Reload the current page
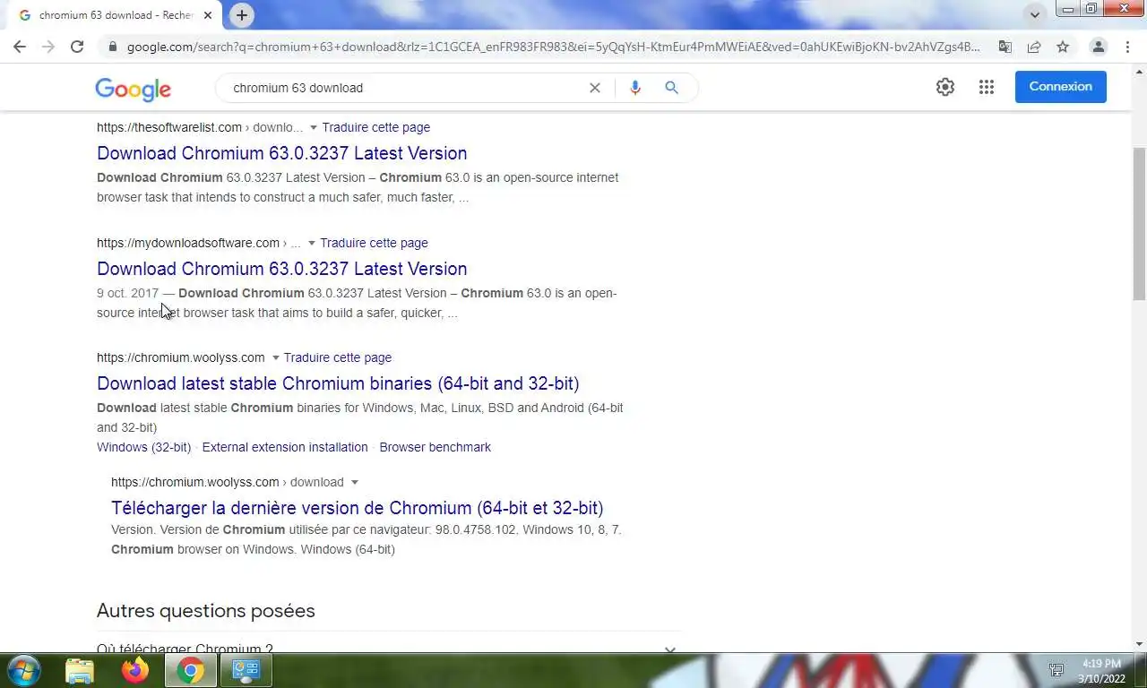Image resolution: width=1147 pixels, height=688 pixels. (x=77, y=47)
